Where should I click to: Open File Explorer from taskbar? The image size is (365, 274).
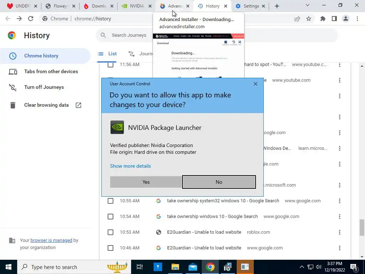pyautogui.click(x=175, y=267)
